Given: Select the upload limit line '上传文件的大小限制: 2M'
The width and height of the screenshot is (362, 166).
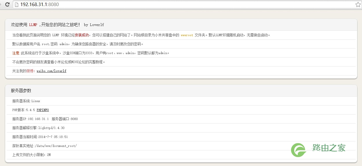Looking at the screenshot, I should [x=31, y=155].
